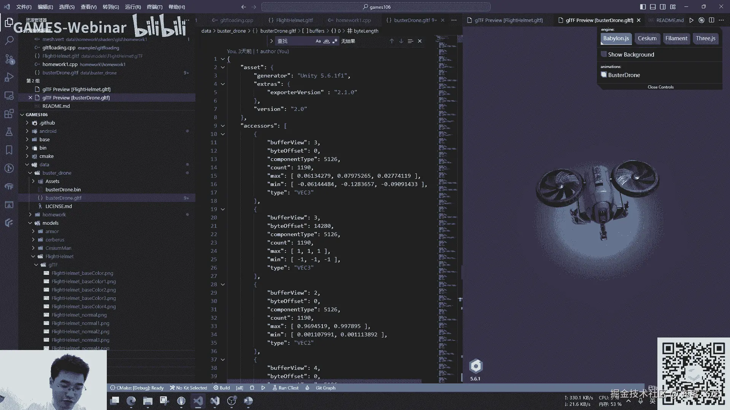The image size is (730, 410).
Task: Fold the accessors array at line 9
Action: (x=223, y=126)
